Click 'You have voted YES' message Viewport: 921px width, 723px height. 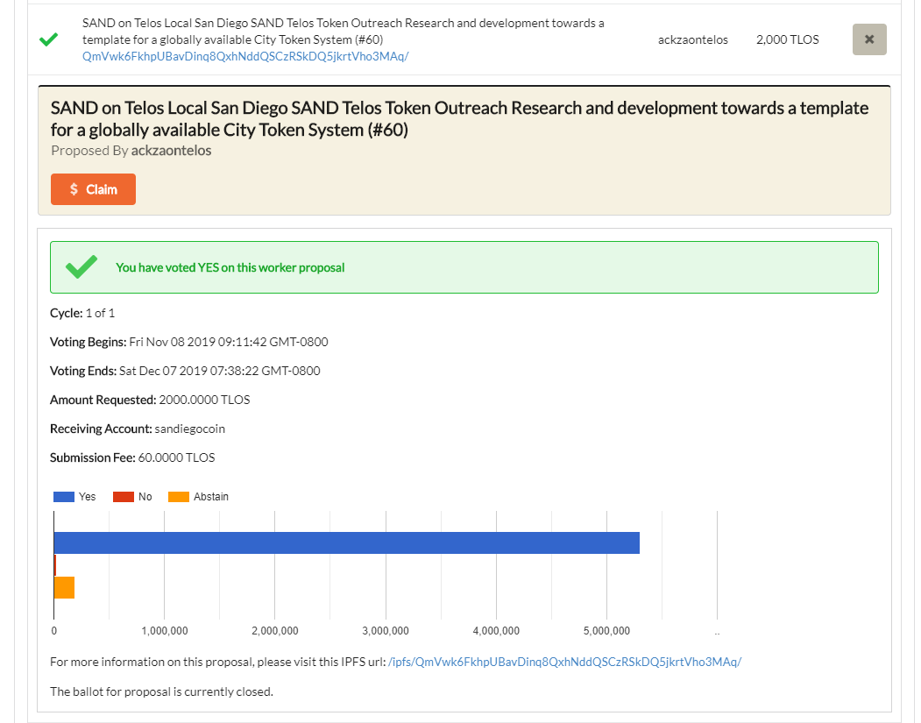tap(230, 267)
